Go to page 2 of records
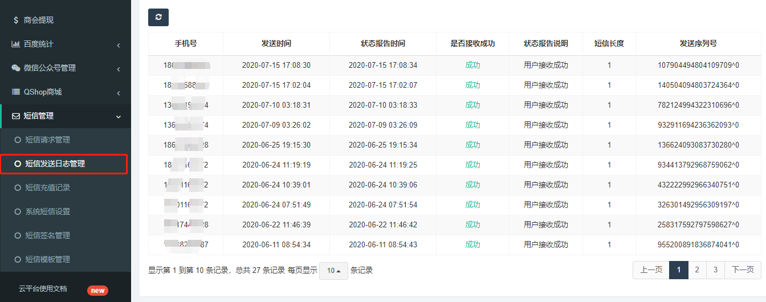Screen dimensions: 766x302 [696, 270]
